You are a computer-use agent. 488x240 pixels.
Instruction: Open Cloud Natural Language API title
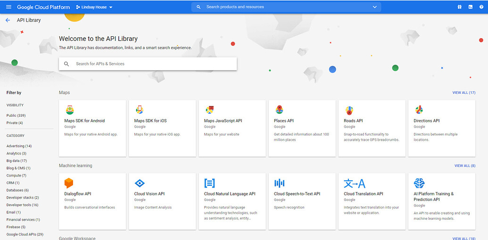tap(230, 194)
